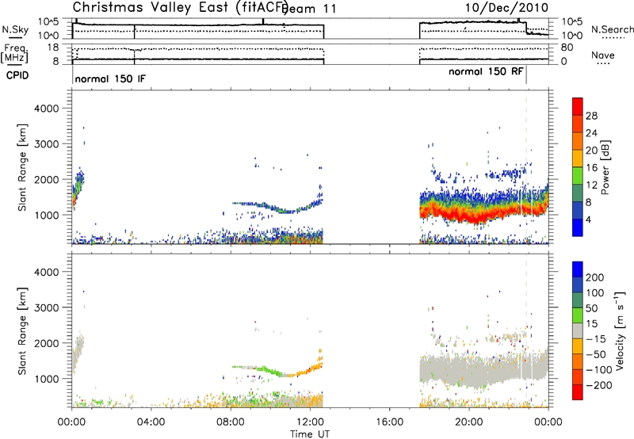Click the '4000' tick on the power panel
The width and height of the screenshot is (634, 439).
[46, 109]
